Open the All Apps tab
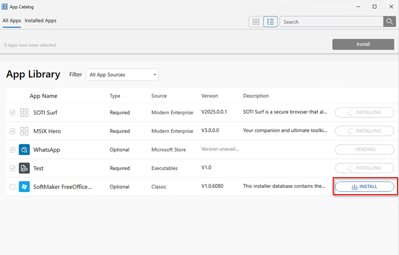The width and height of the screenshot is (399, 255). (11, 21)
